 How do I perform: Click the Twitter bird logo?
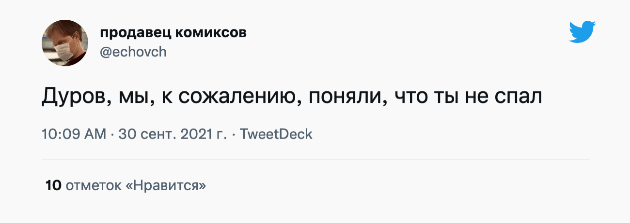tap(582, 32)
